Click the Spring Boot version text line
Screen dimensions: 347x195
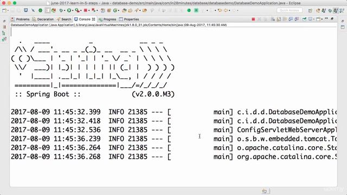[x=95, y=94]
